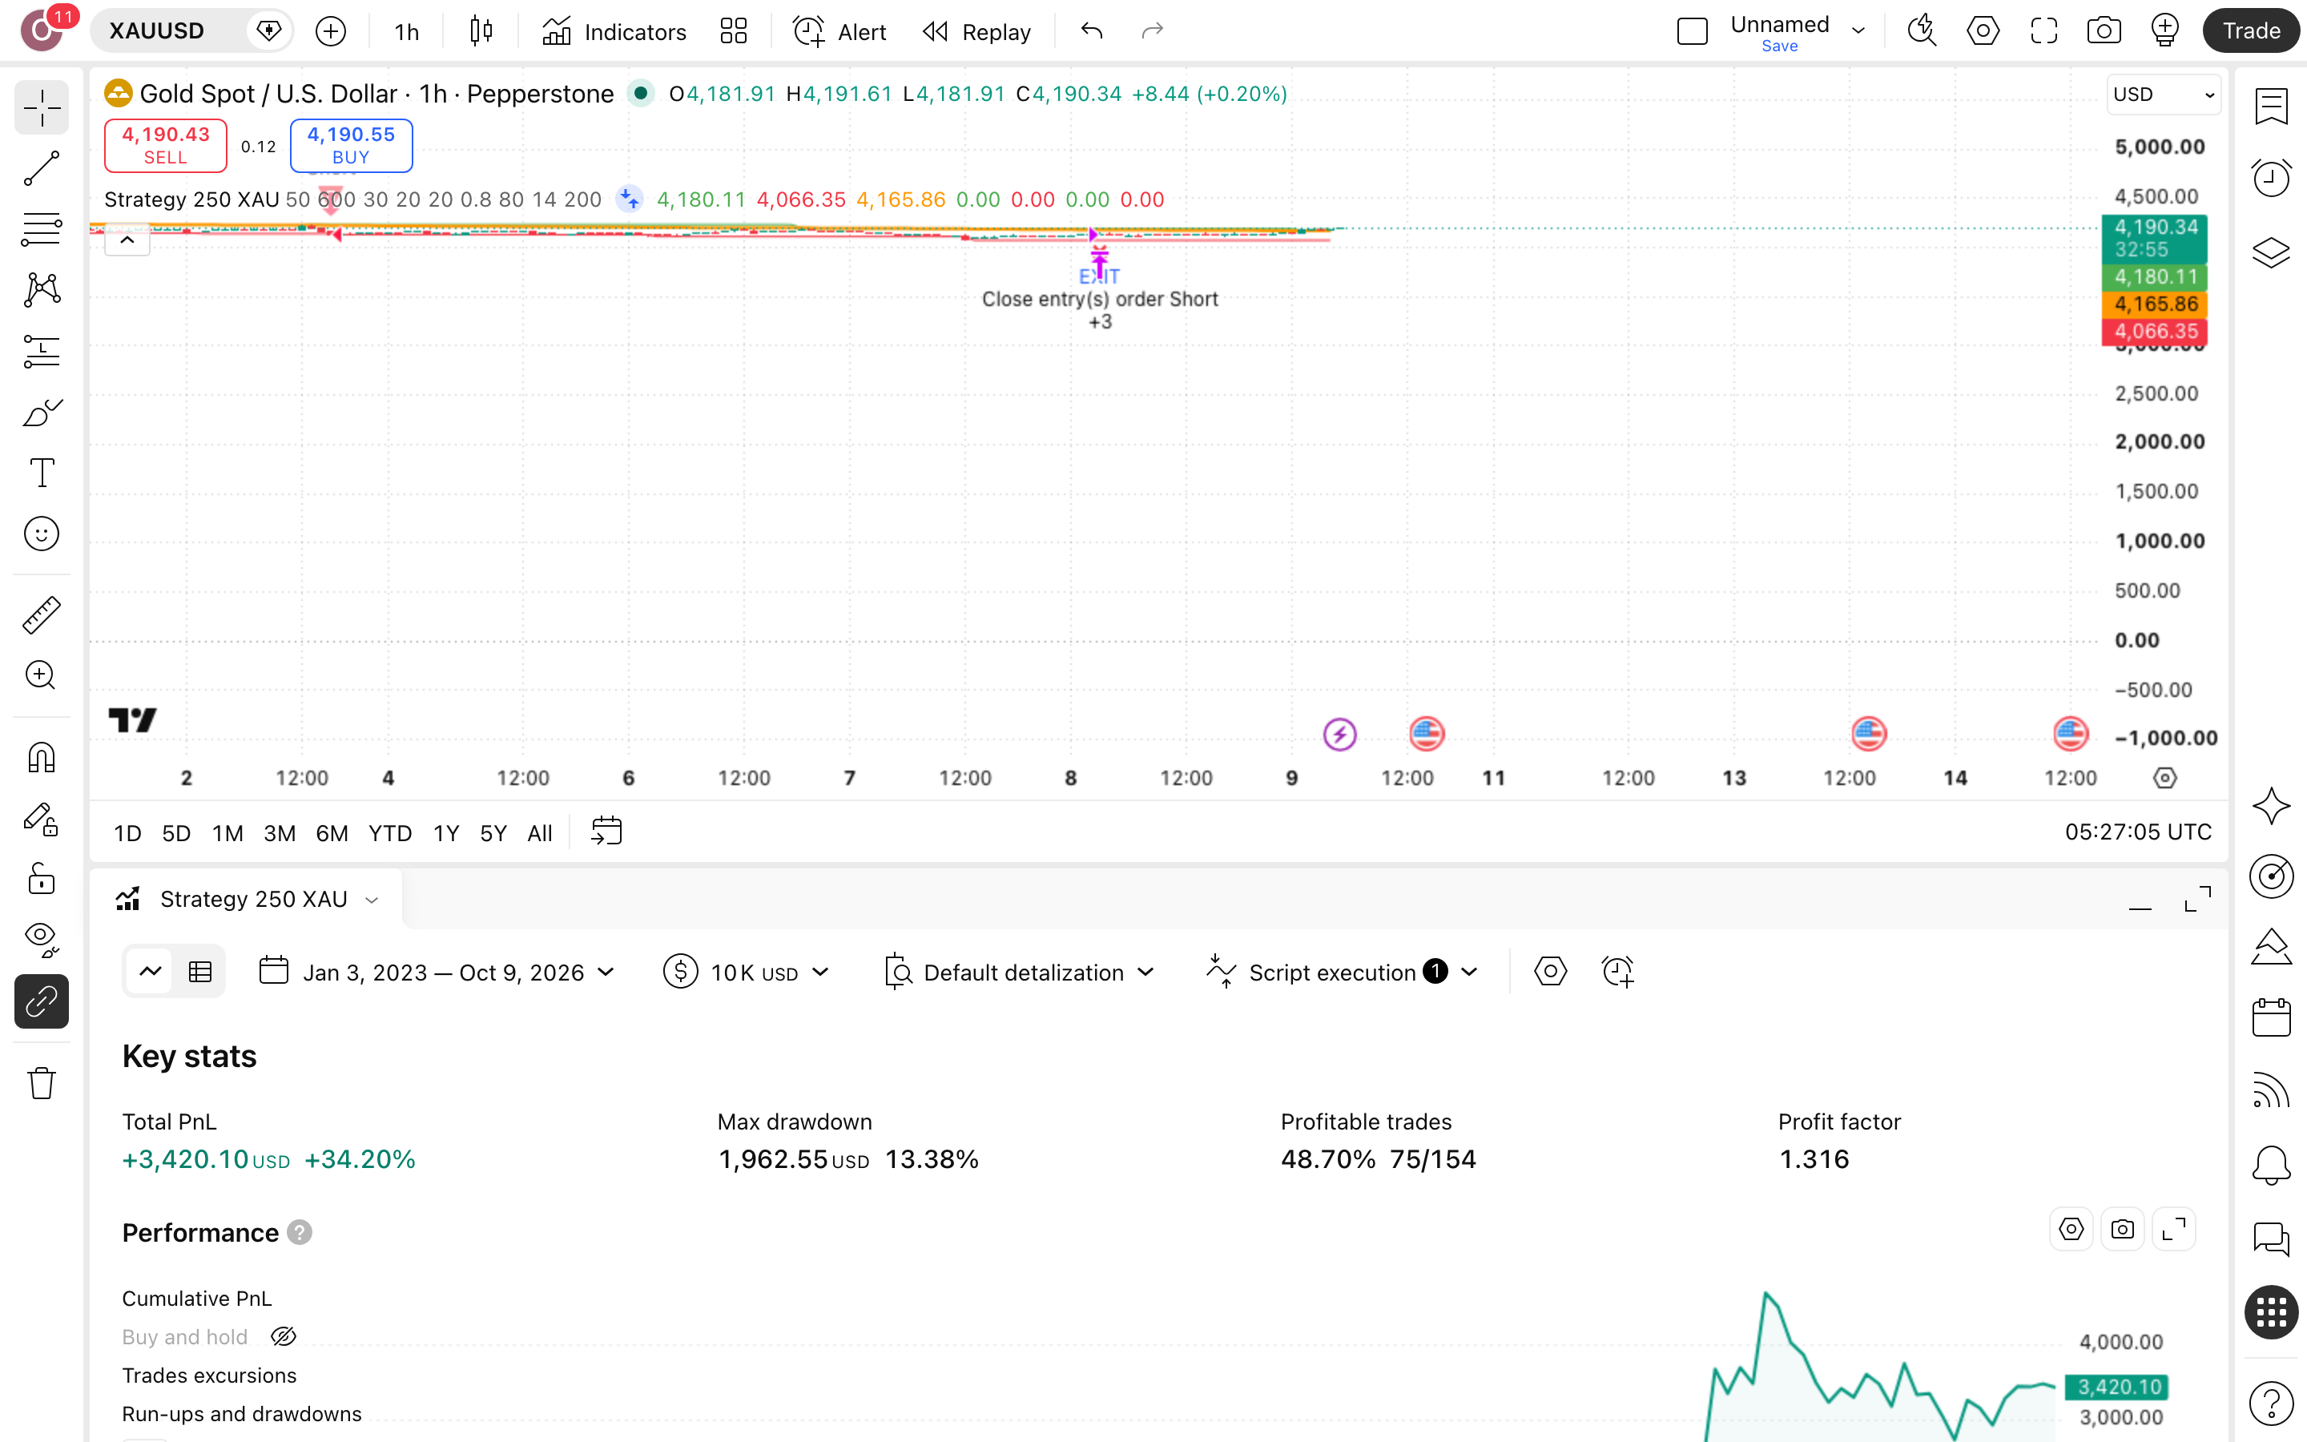Select the All date range
This screenshot has height=1442, width=2307.
pos(540,832)
